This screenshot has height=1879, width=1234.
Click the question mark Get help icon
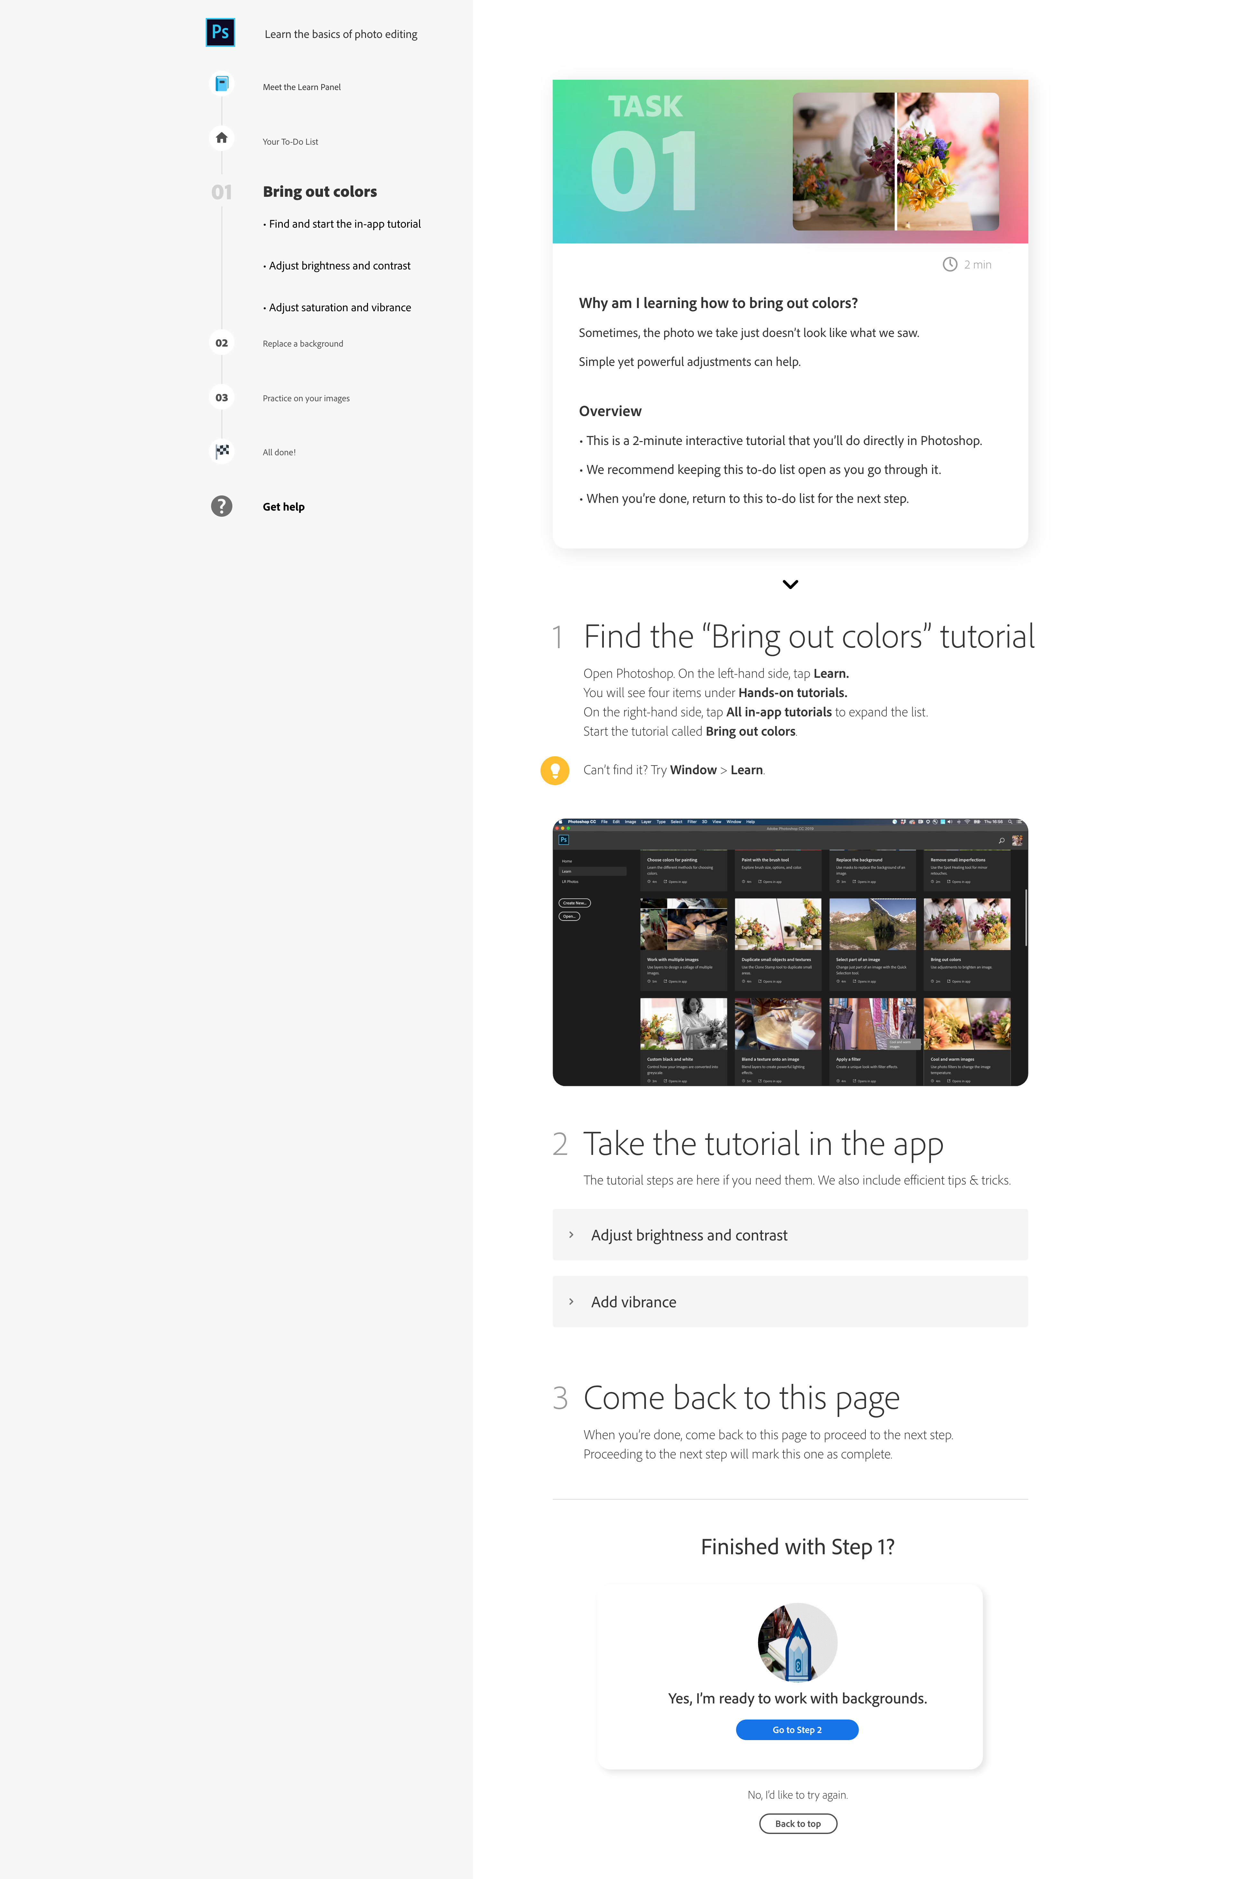(x=222, y=506)
